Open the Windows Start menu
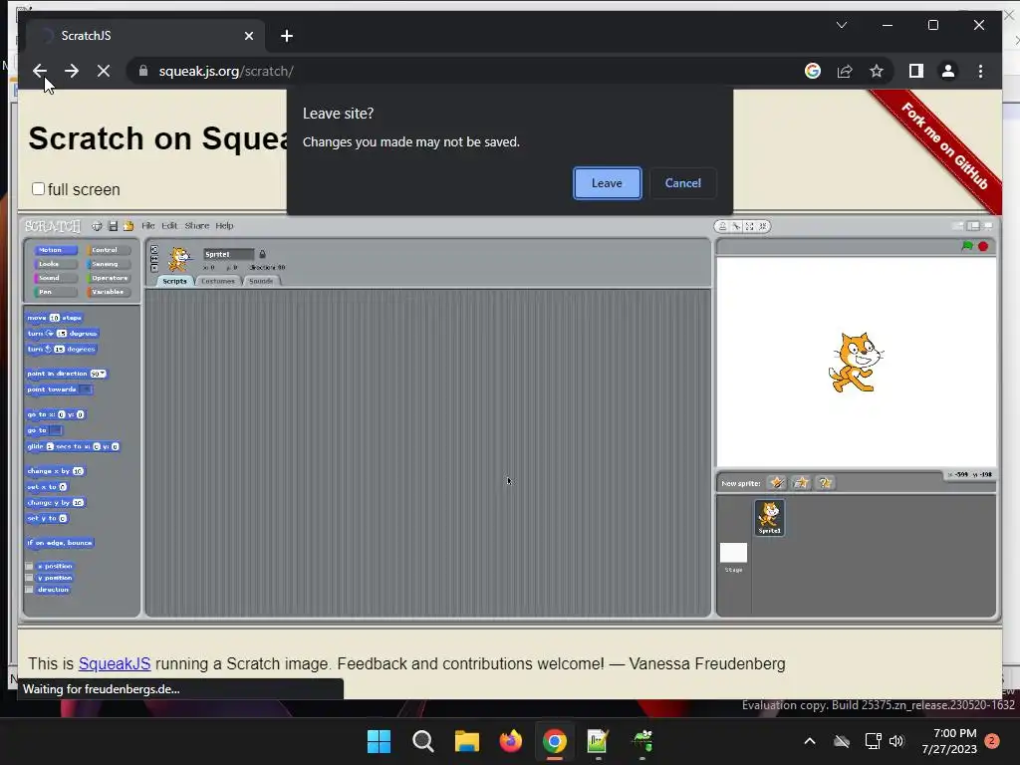Image resolution: width=1020 pixels, height=765 pixels. point(379,741)
